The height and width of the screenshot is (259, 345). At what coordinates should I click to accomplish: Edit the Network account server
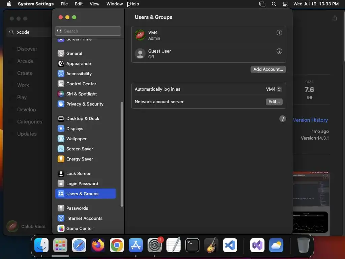click(274, 102)
